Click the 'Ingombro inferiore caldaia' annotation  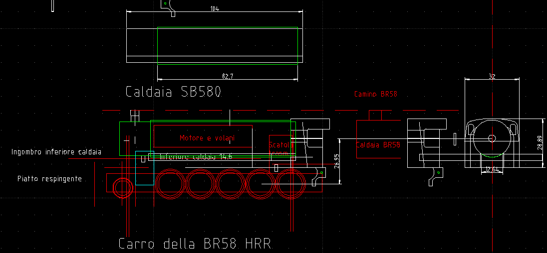56,151
